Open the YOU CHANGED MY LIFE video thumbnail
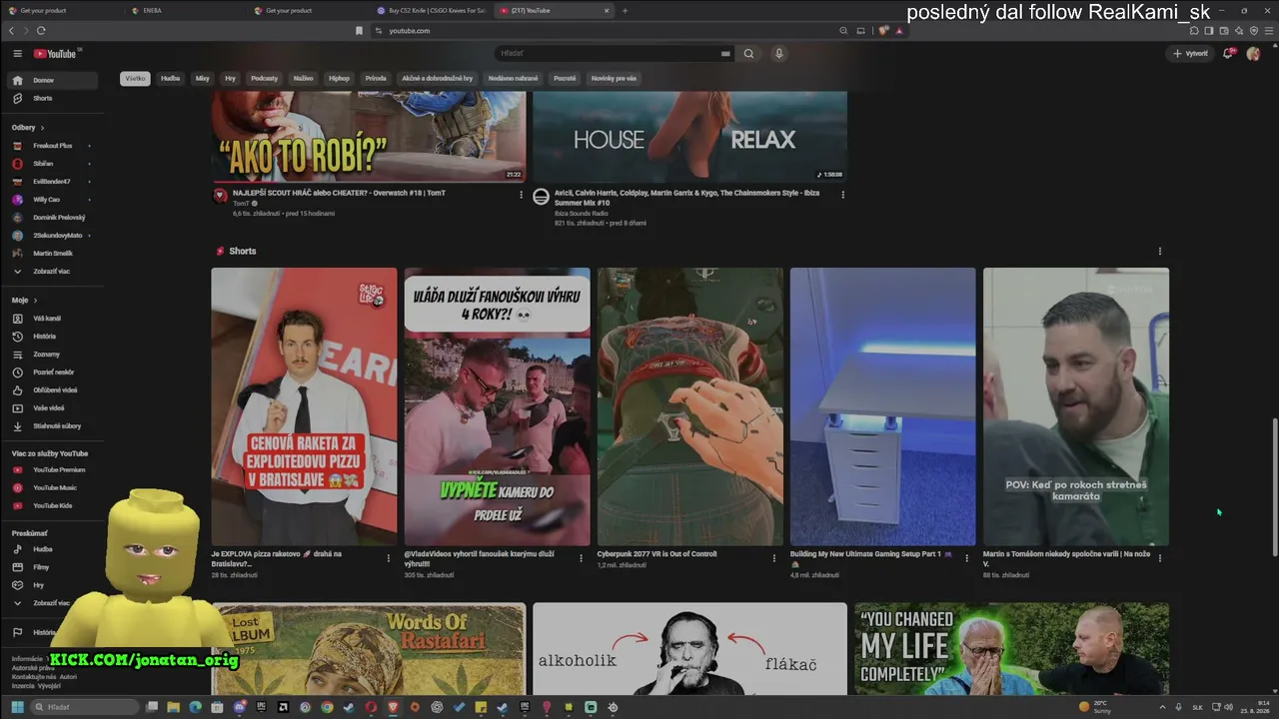The height and width of the screenshot is (719, 1279). click(x=1011, y=649)
